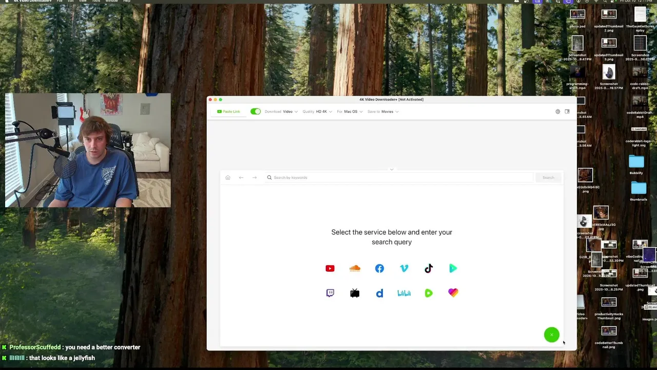
Task: Click the browser back arrow
Action: pos(241,177)
